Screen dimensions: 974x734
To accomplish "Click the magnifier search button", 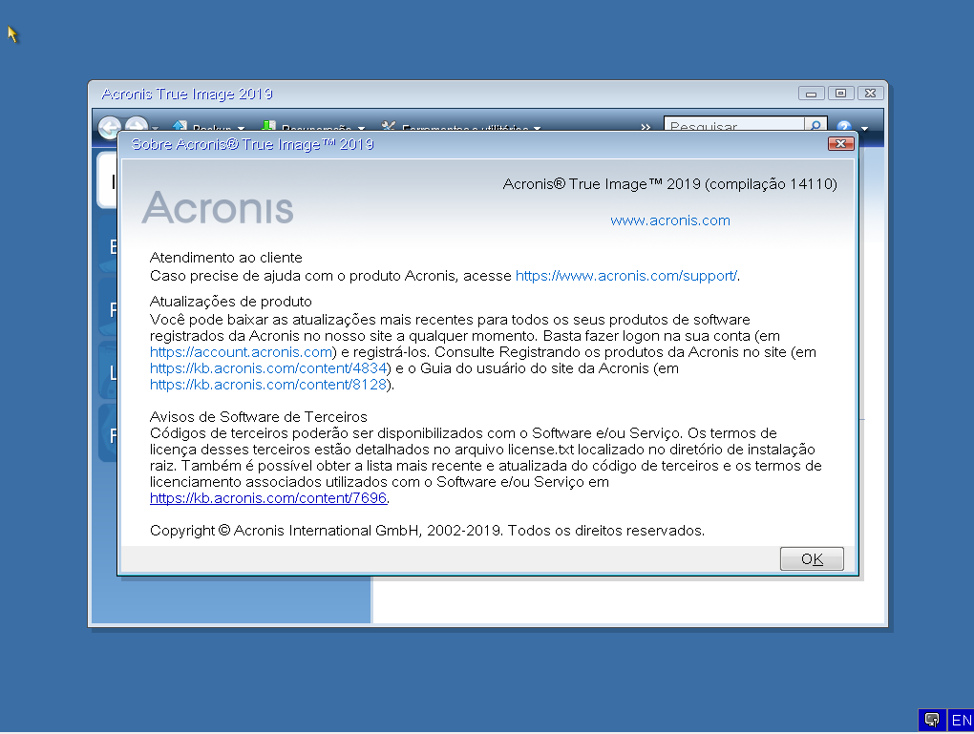I will click(815, 125).
